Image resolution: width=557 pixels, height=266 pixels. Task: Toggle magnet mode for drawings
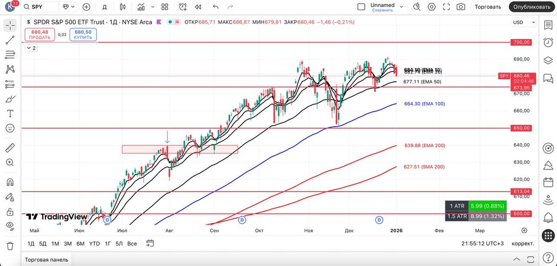click(10, 182)
